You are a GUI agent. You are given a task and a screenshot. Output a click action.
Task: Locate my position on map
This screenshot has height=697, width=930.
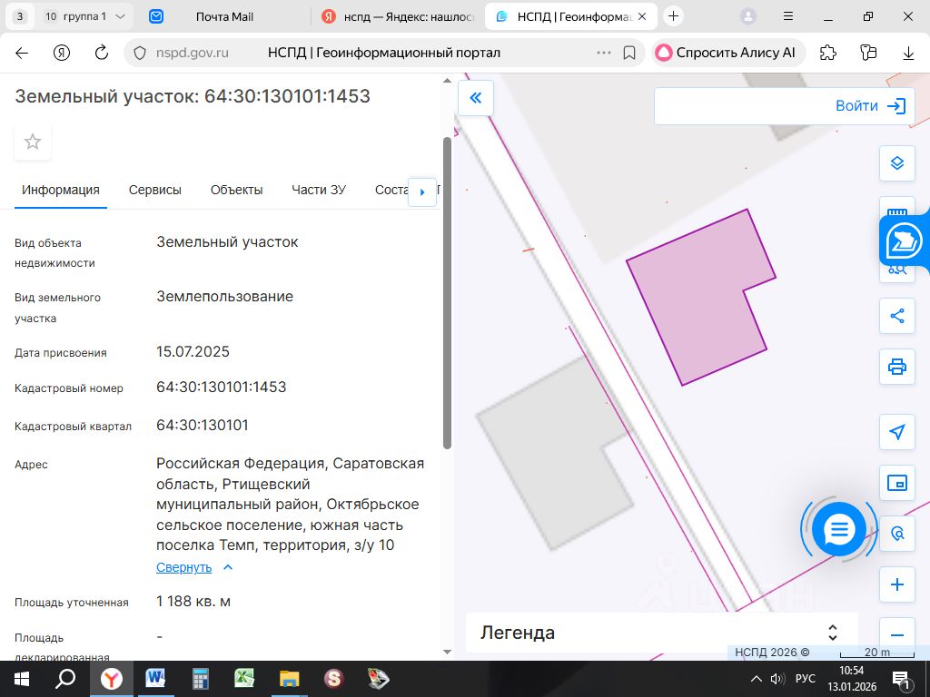(x=896, y=431)
